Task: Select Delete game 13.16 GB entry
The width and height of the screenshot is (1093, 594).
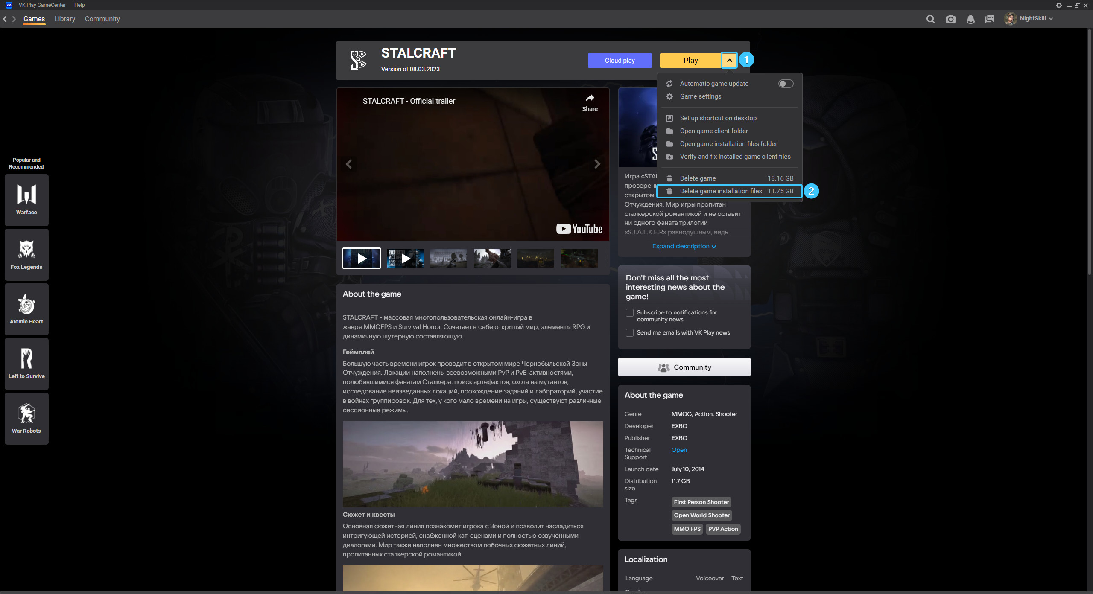Action: coord(729,178)
